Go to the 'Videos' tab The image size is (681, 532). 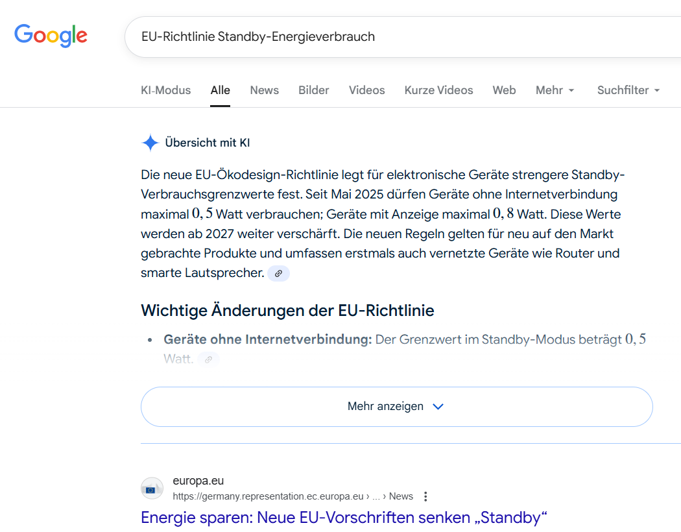(366, 90)
